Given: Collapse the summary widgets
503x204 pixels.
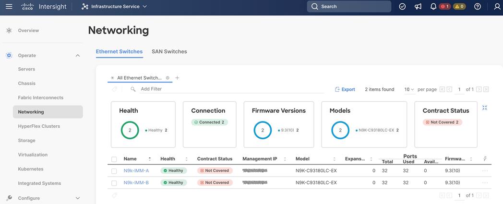Looking at the screenshot, I should pos(485,108).
